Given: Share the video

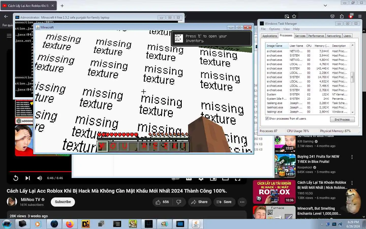Looking at the screenshot, I should pos(200,202).
